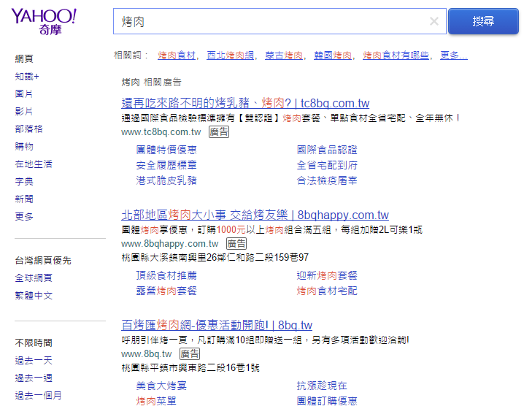
Task: Open sitelink 烤肉菜單
Action: coord(156,401)
